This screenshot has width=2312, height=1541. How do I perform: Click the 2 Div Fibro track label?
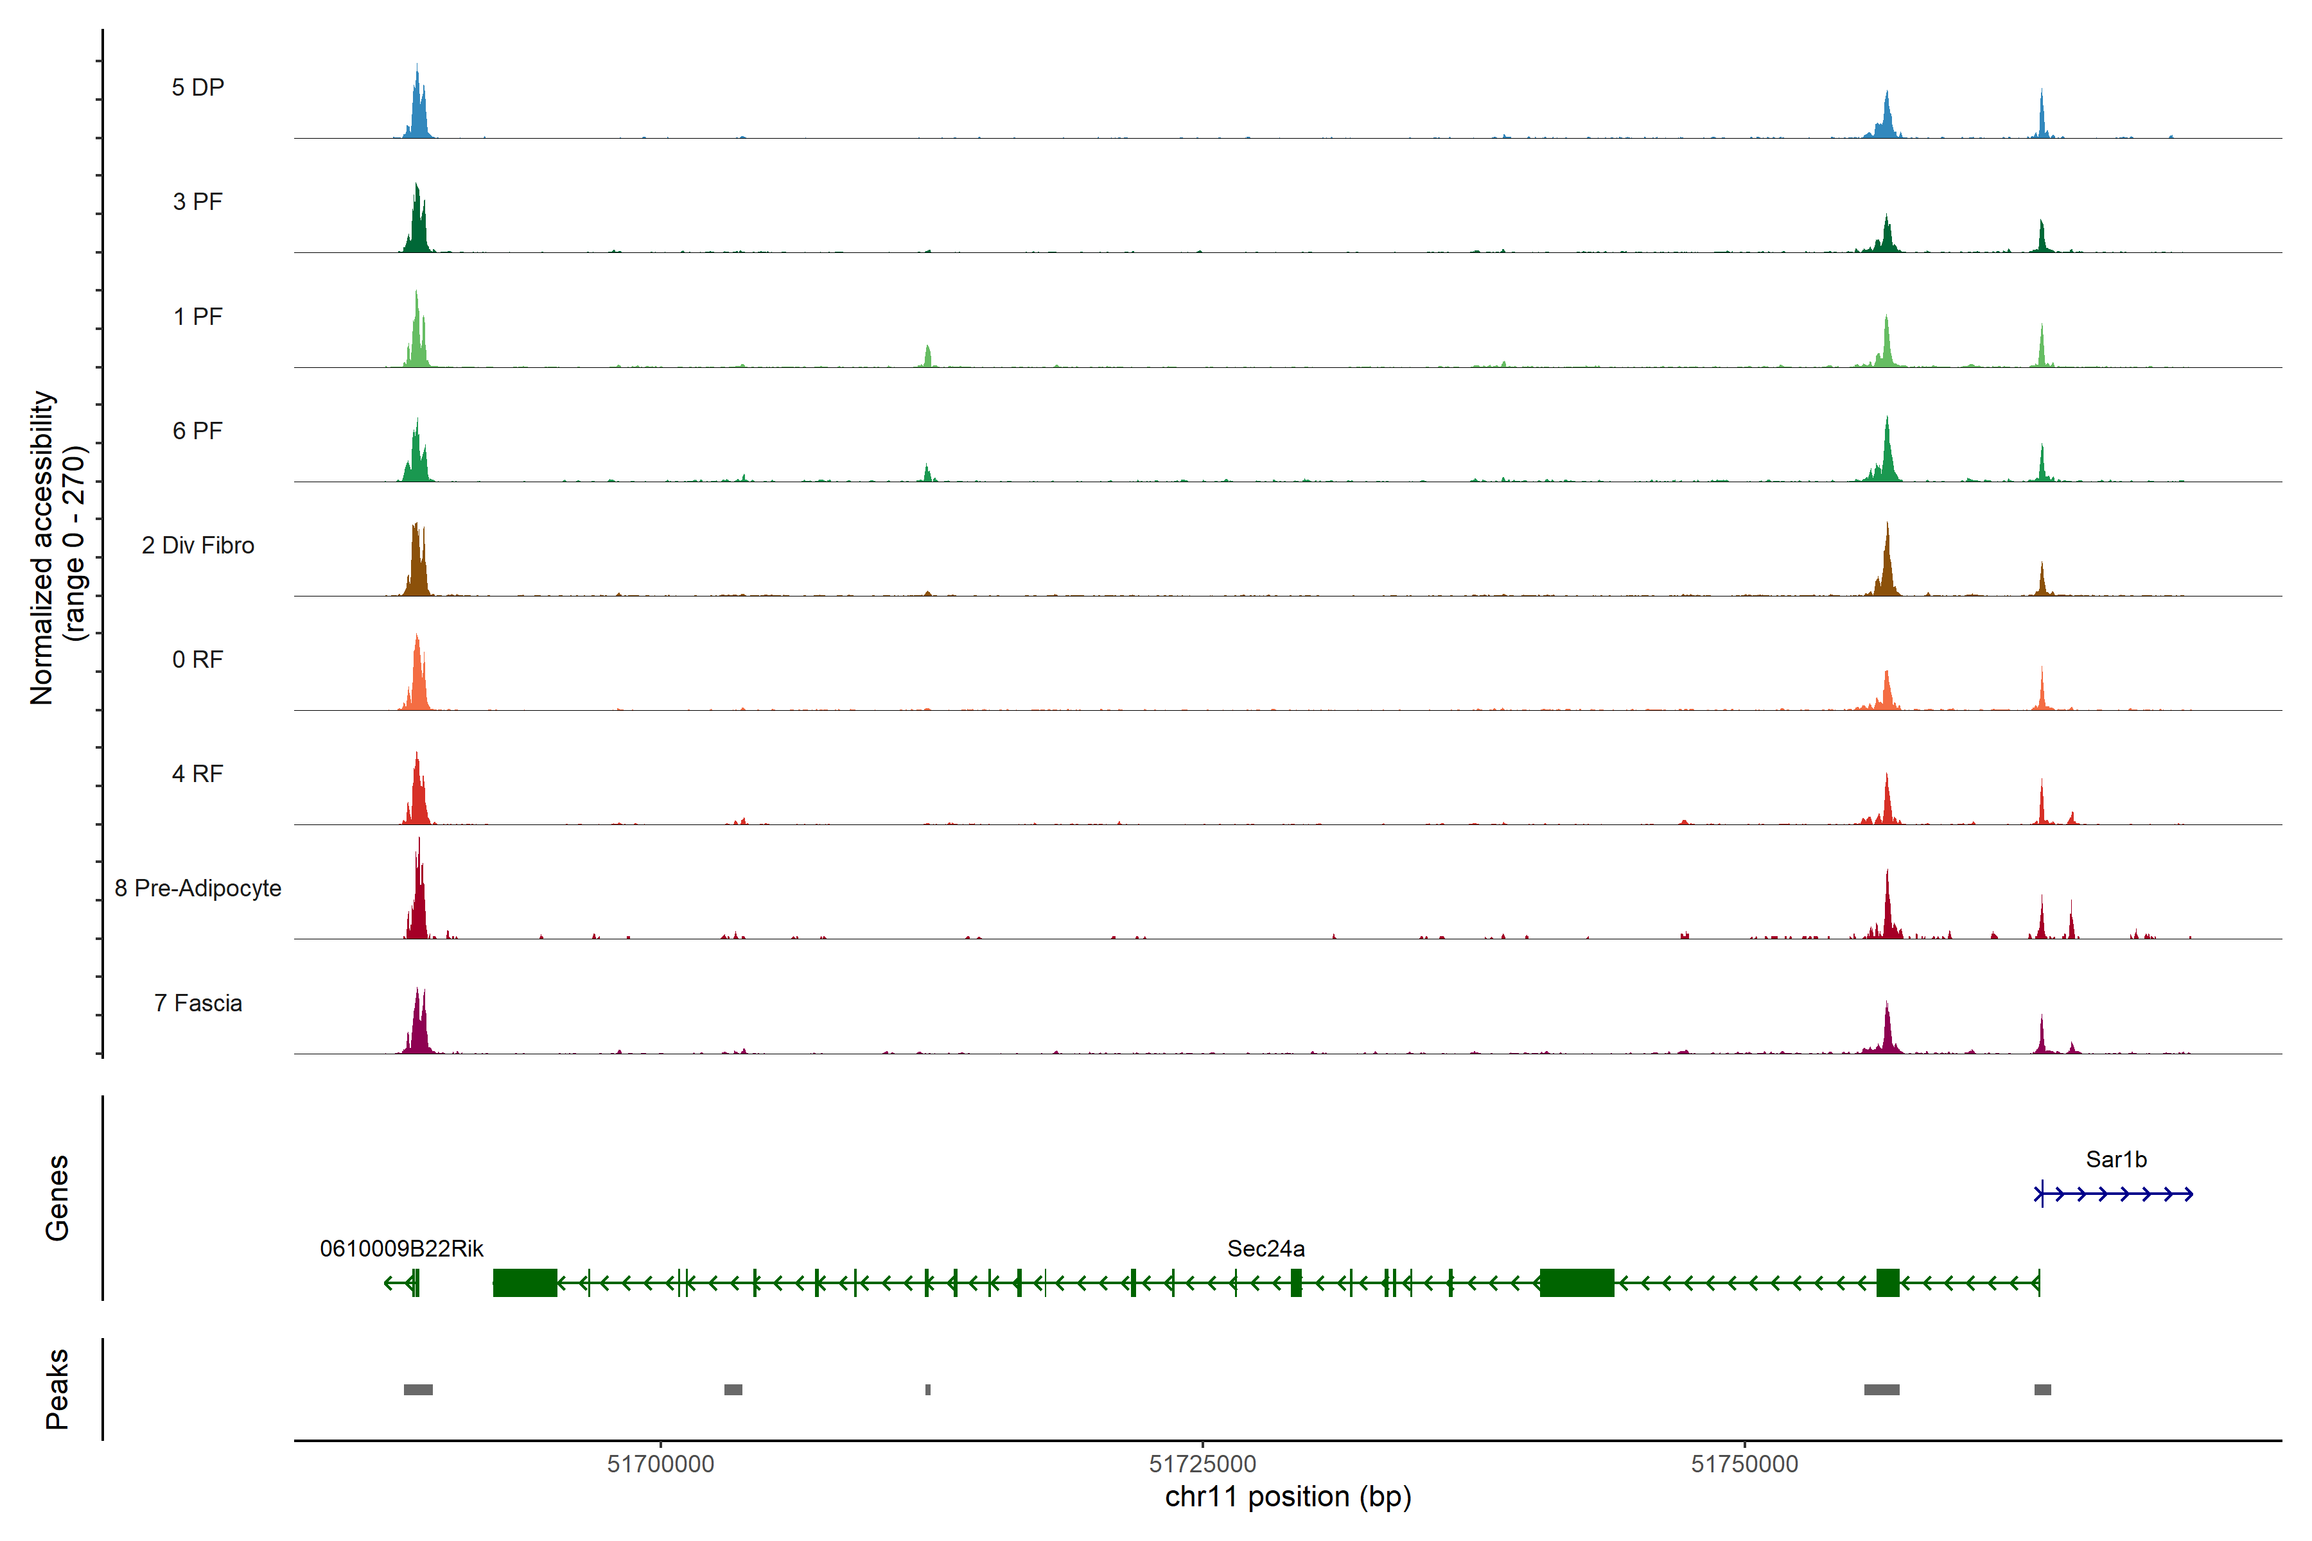198,545
